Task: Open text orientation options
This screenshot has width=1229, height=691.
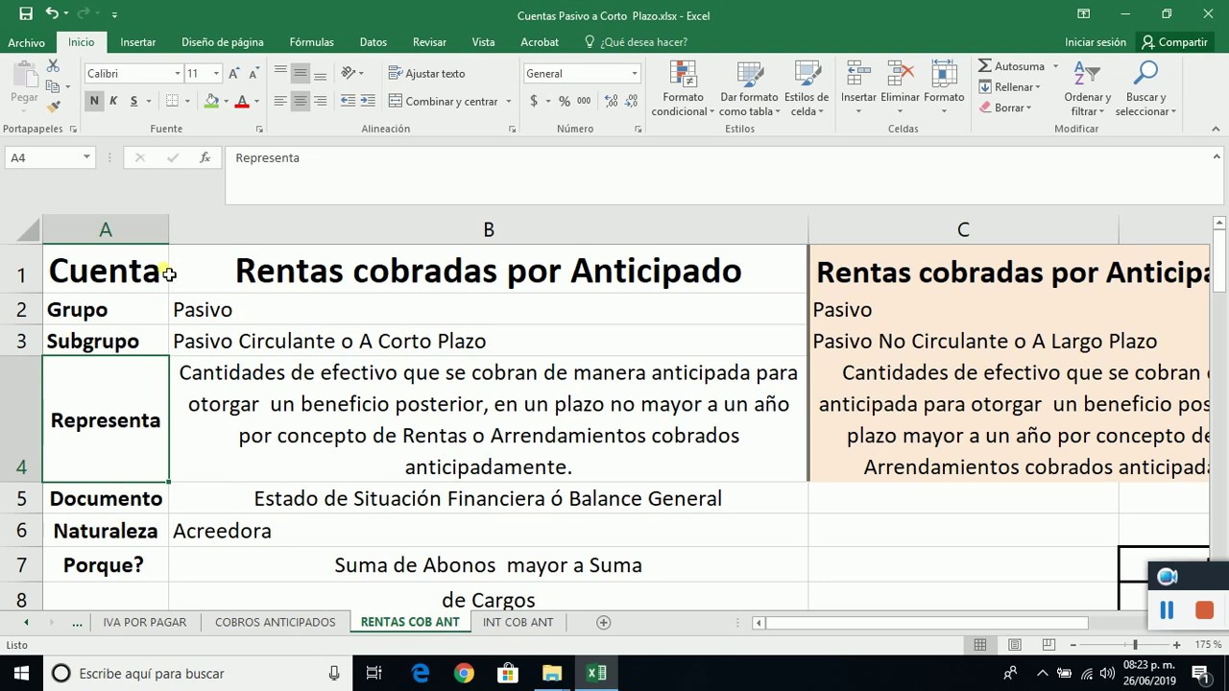Action: (352, 73)
